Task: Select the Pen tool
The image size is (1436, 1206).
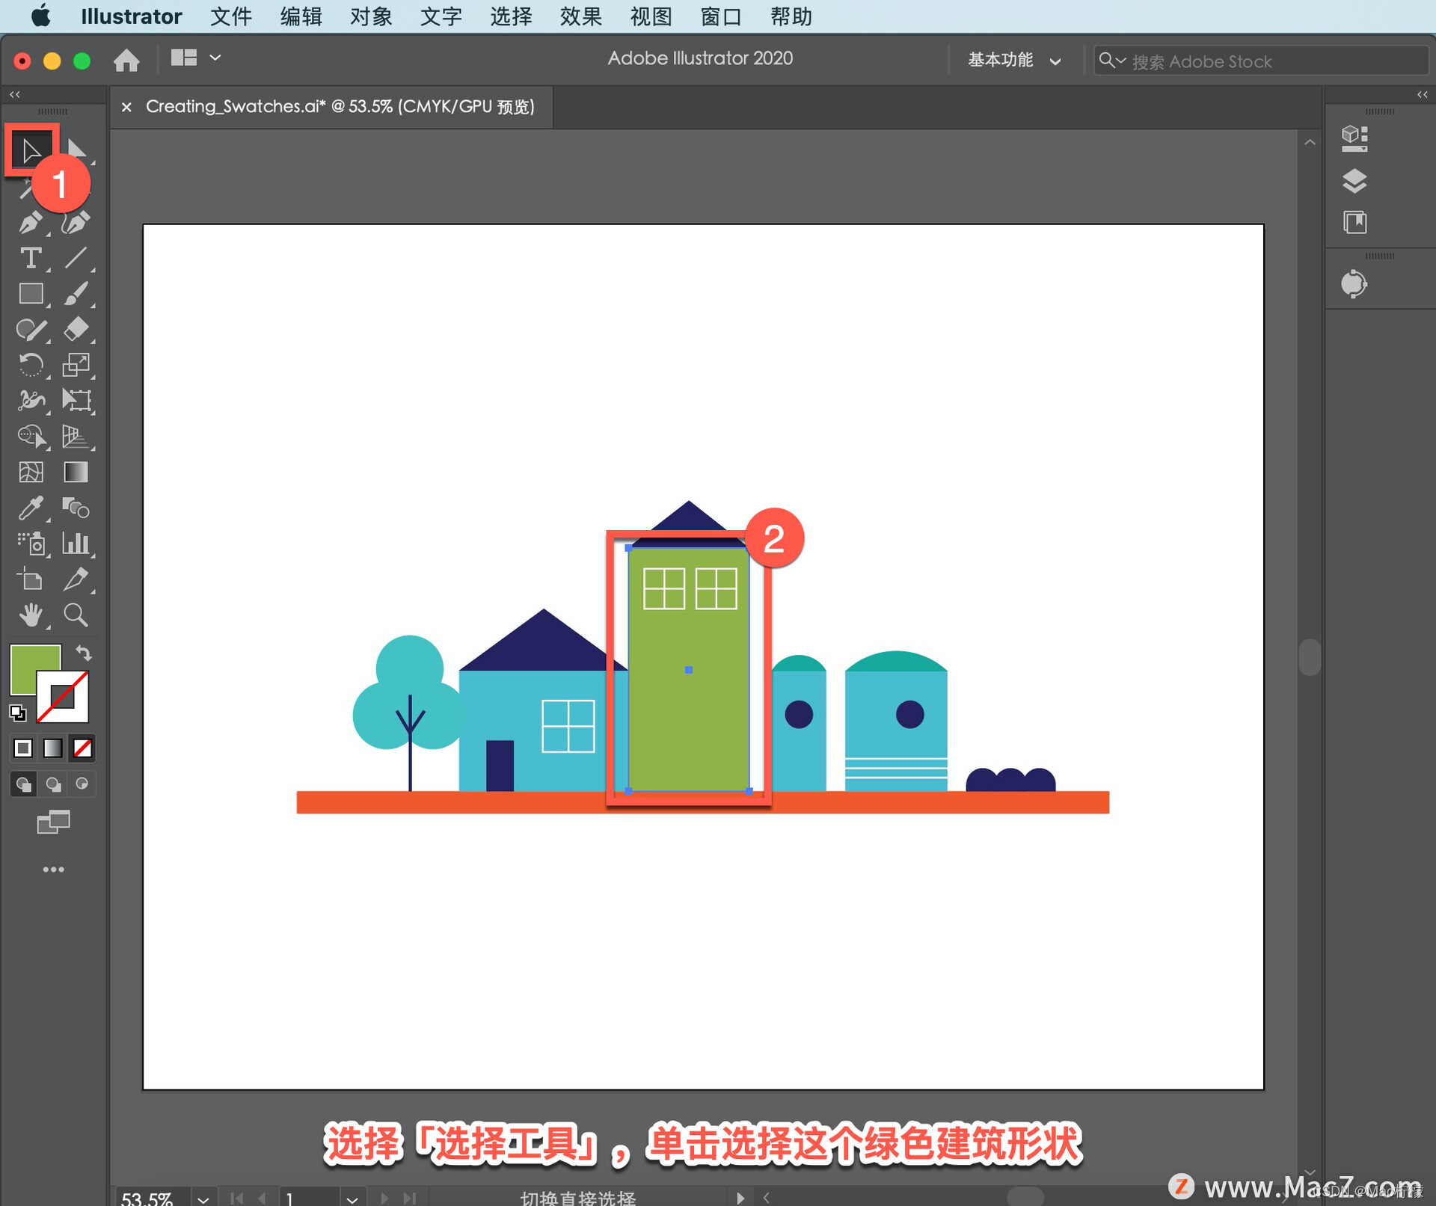Action: 30,223
